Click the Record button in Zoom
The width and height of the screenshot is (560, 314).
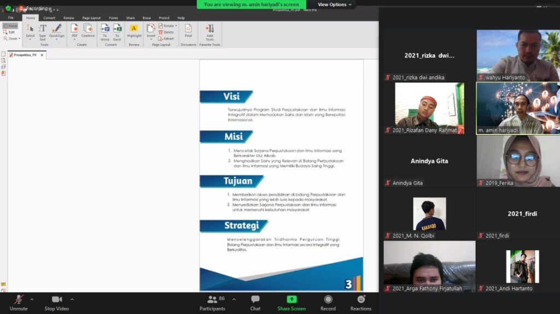tap(328, 303)
